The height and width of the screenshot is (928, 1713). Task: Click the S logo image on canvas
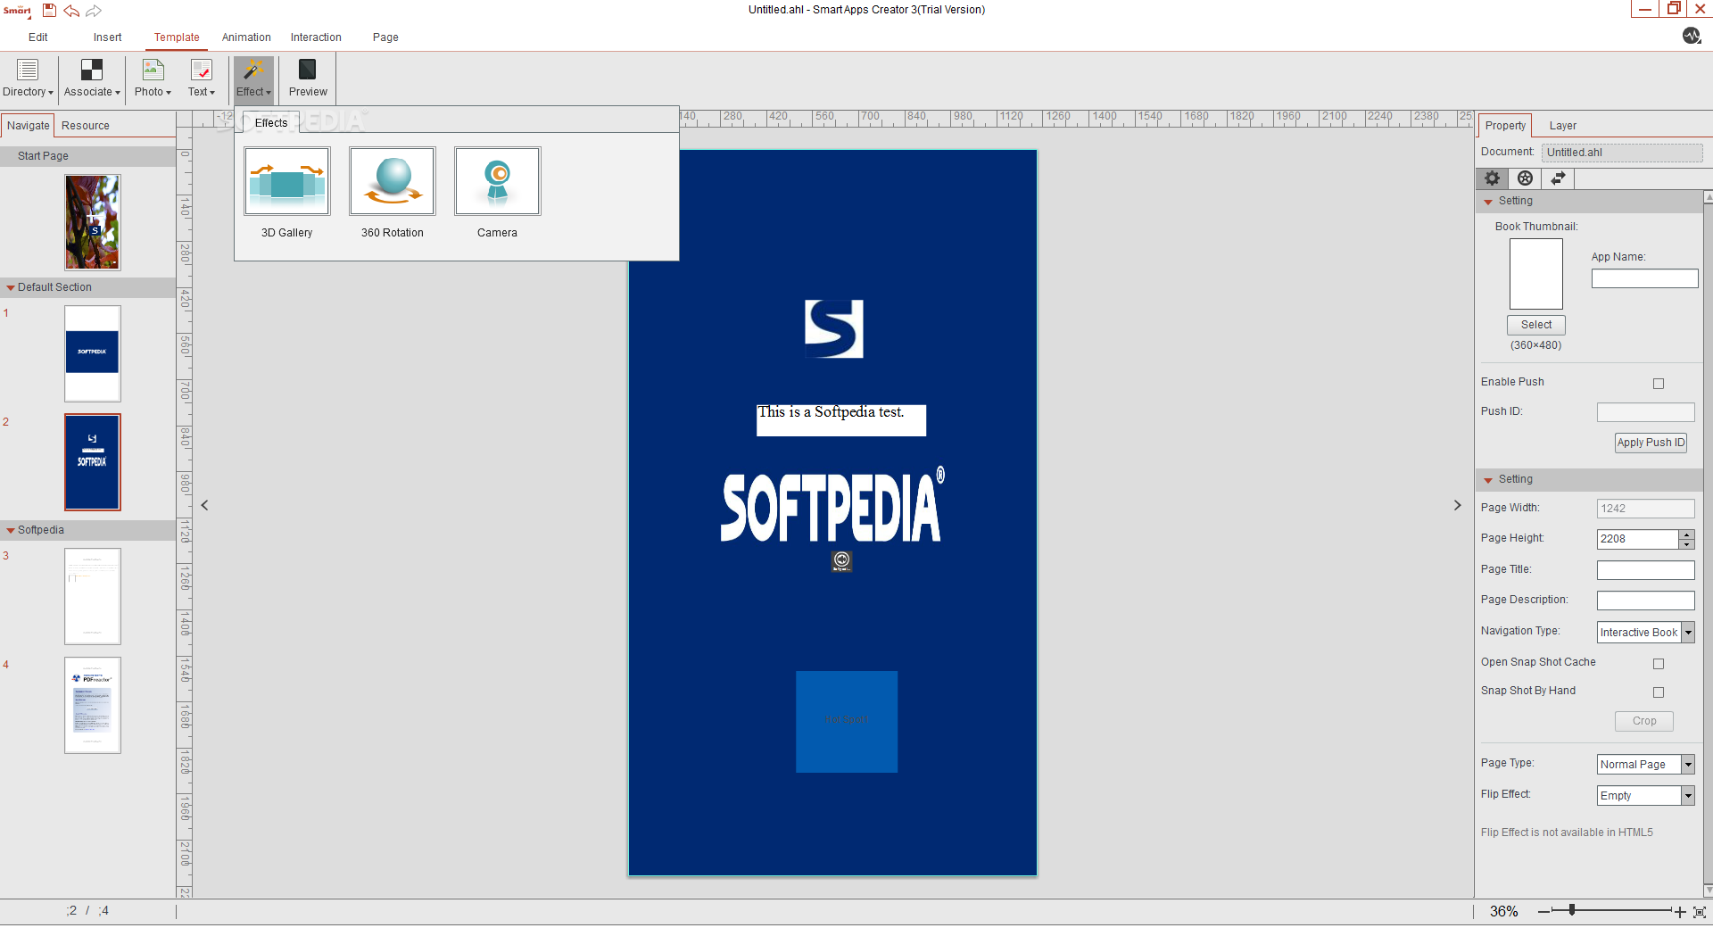click(834, 328)
